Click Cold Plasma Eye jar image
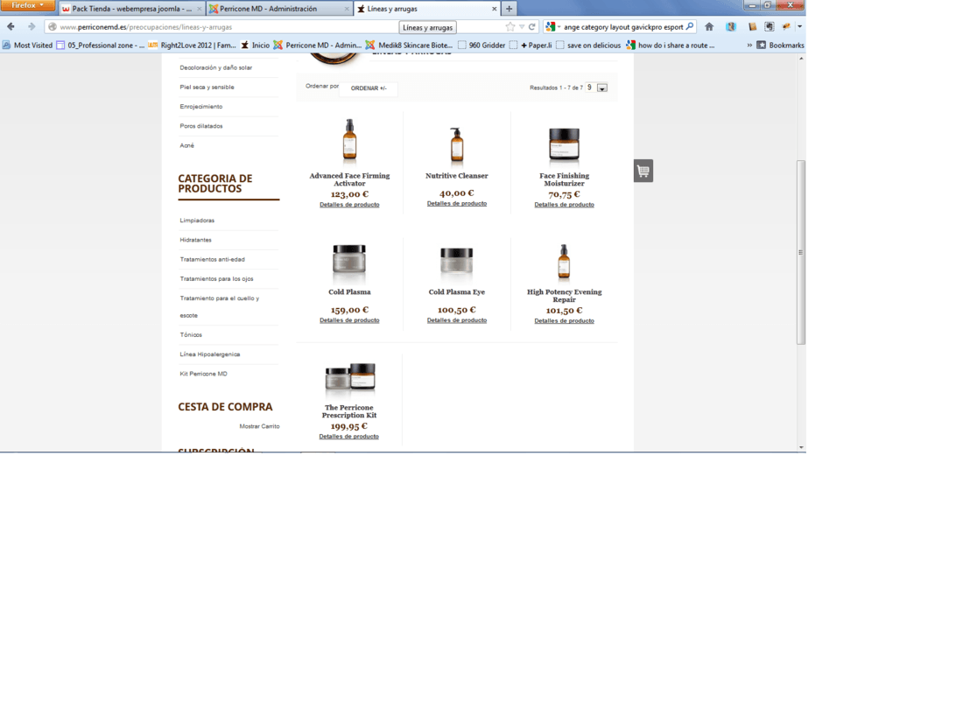The image size is (963, 722). coord(456,261)
